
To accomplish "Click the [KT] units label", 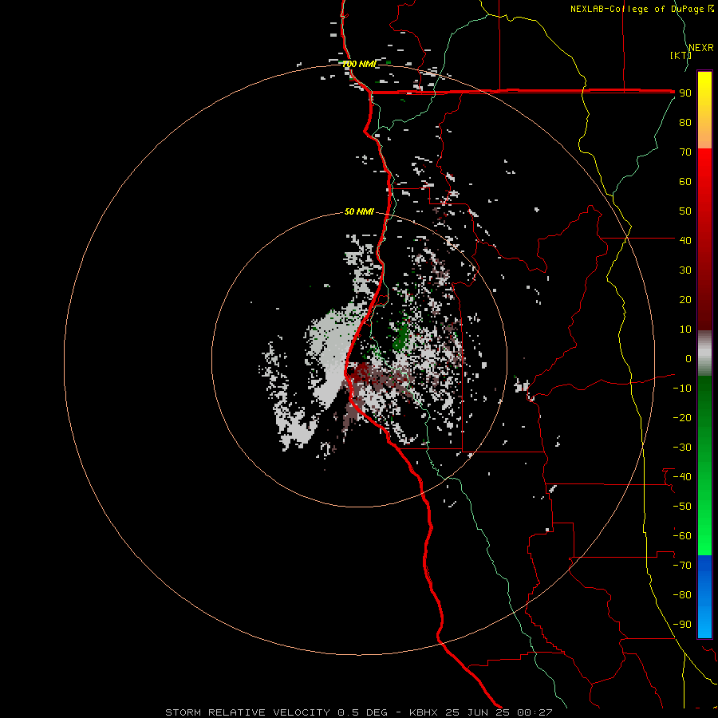I will [681, 55].
